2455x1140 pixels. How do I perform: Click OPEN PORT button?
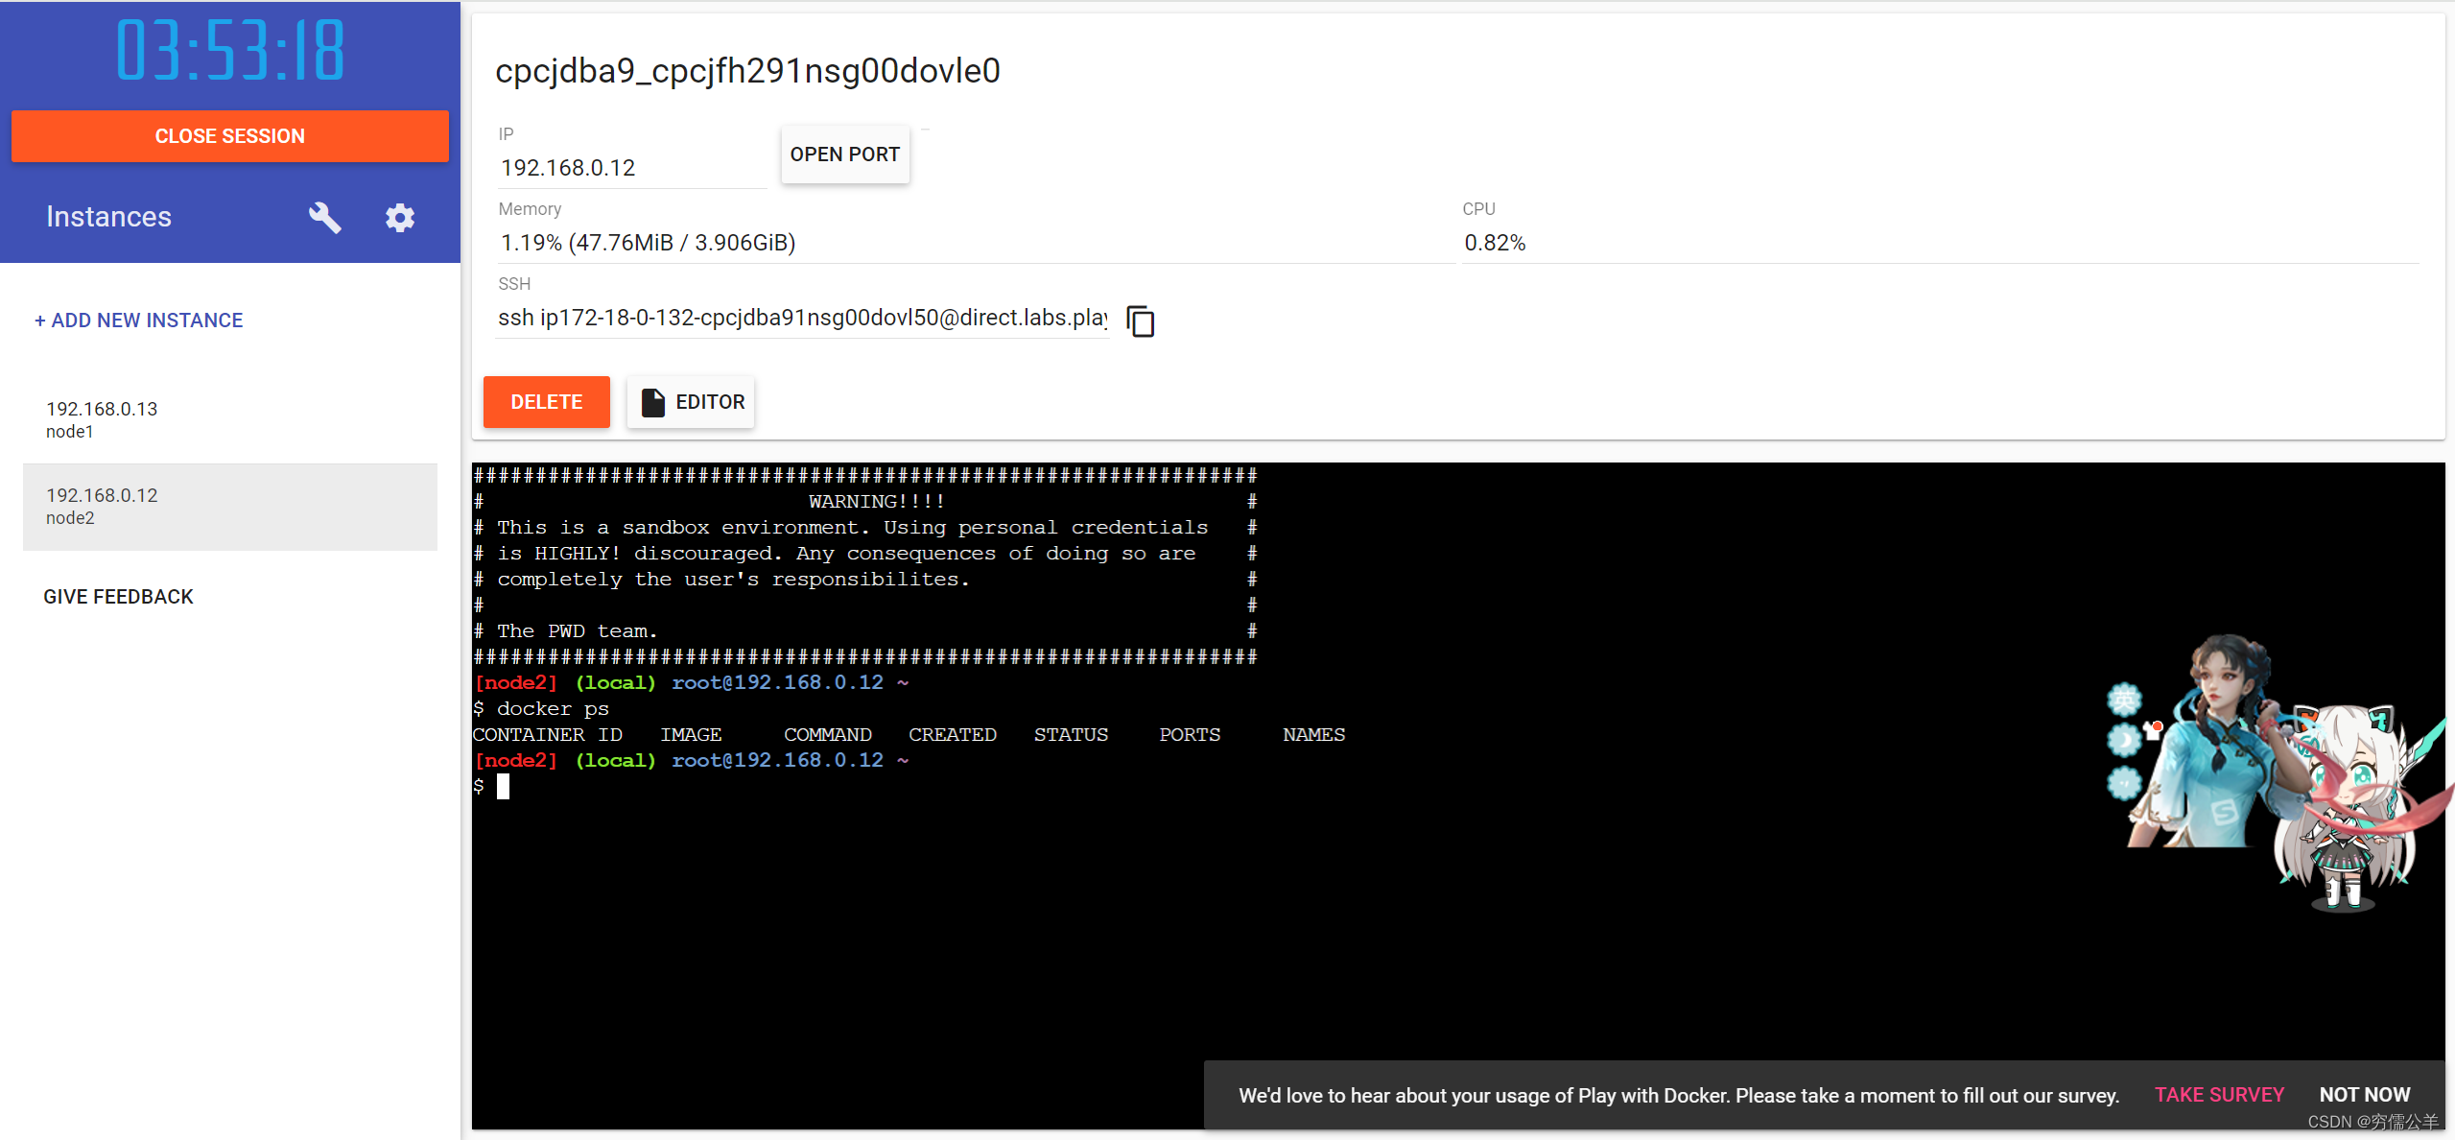[x=844, y=154]
